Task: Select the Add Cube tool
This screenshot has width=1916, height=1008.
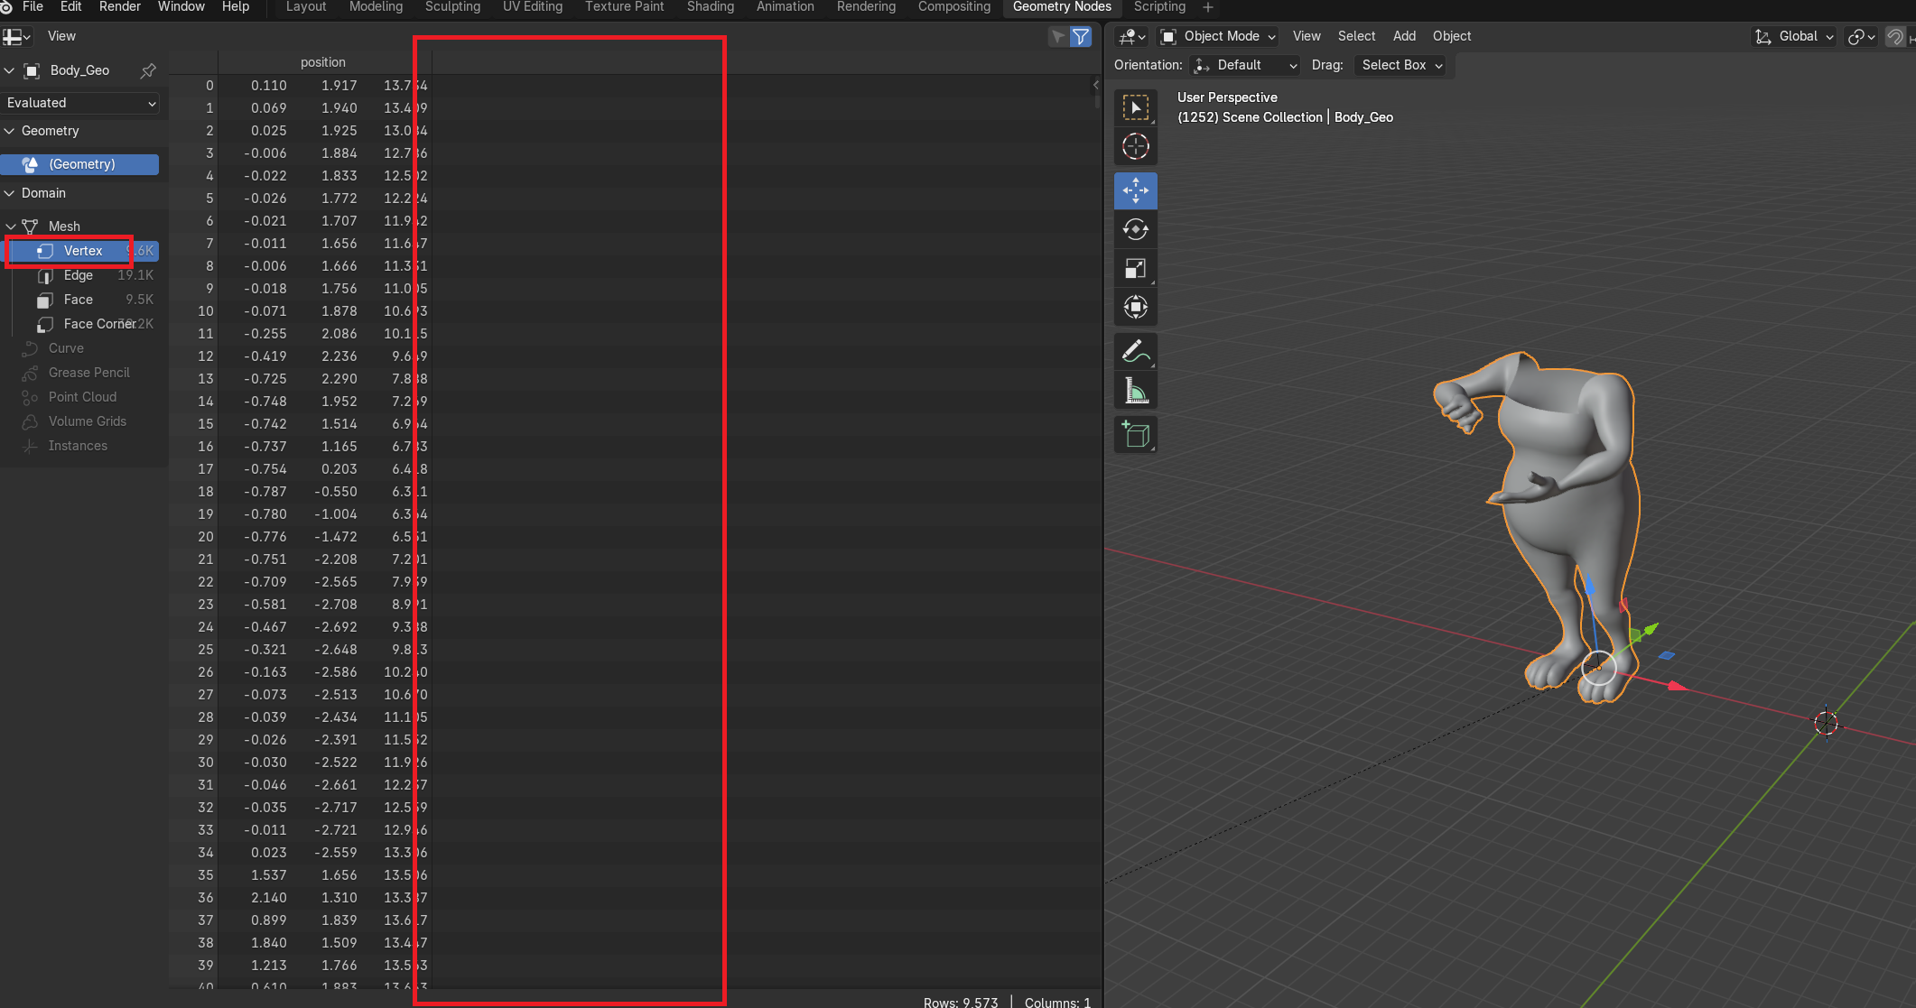Action: pyautogui.click(x=1136, y=434)
